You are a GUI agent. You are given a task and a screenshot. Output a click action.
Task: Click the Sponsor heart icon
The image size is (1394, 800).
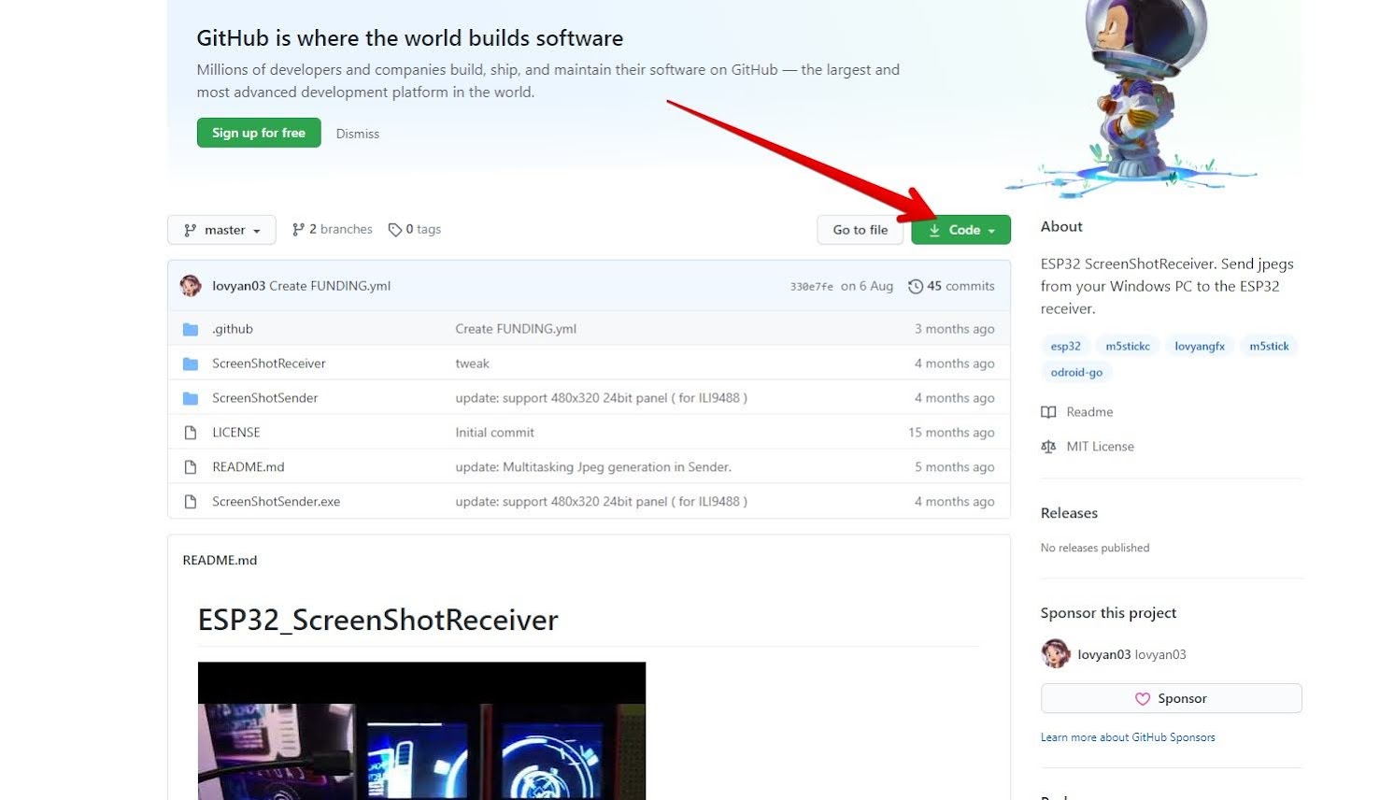coord(1142,699)
